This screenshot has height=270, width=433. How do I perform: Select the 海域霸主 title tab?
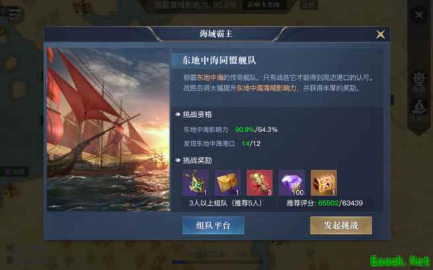point(216,34)
